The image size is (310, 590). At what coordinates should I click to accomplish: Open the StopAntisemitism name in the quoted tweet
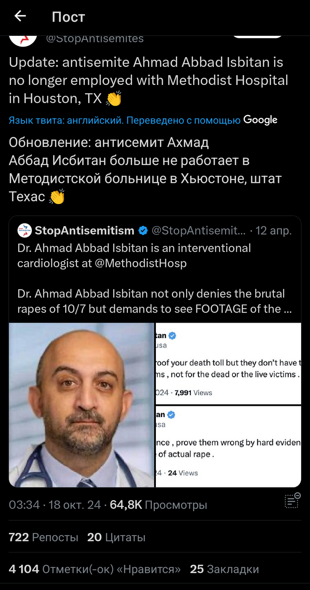tap(85, 231)
